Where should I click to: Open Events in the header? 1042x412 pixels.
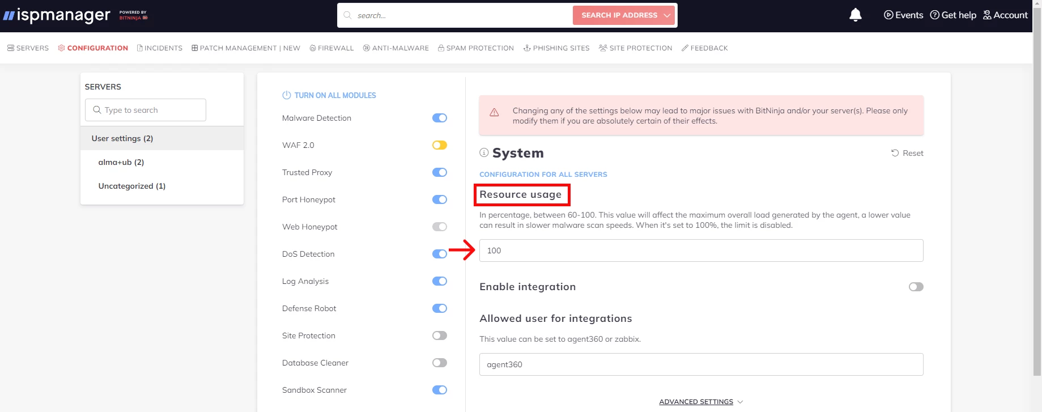(x=904, y=15)
